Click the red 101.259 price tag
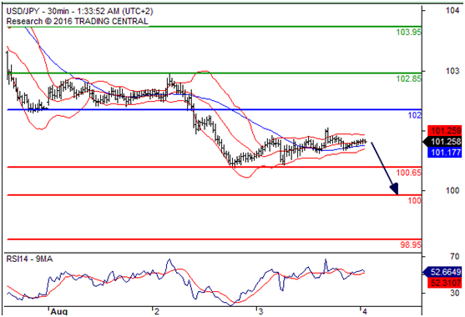 point(444,131)
